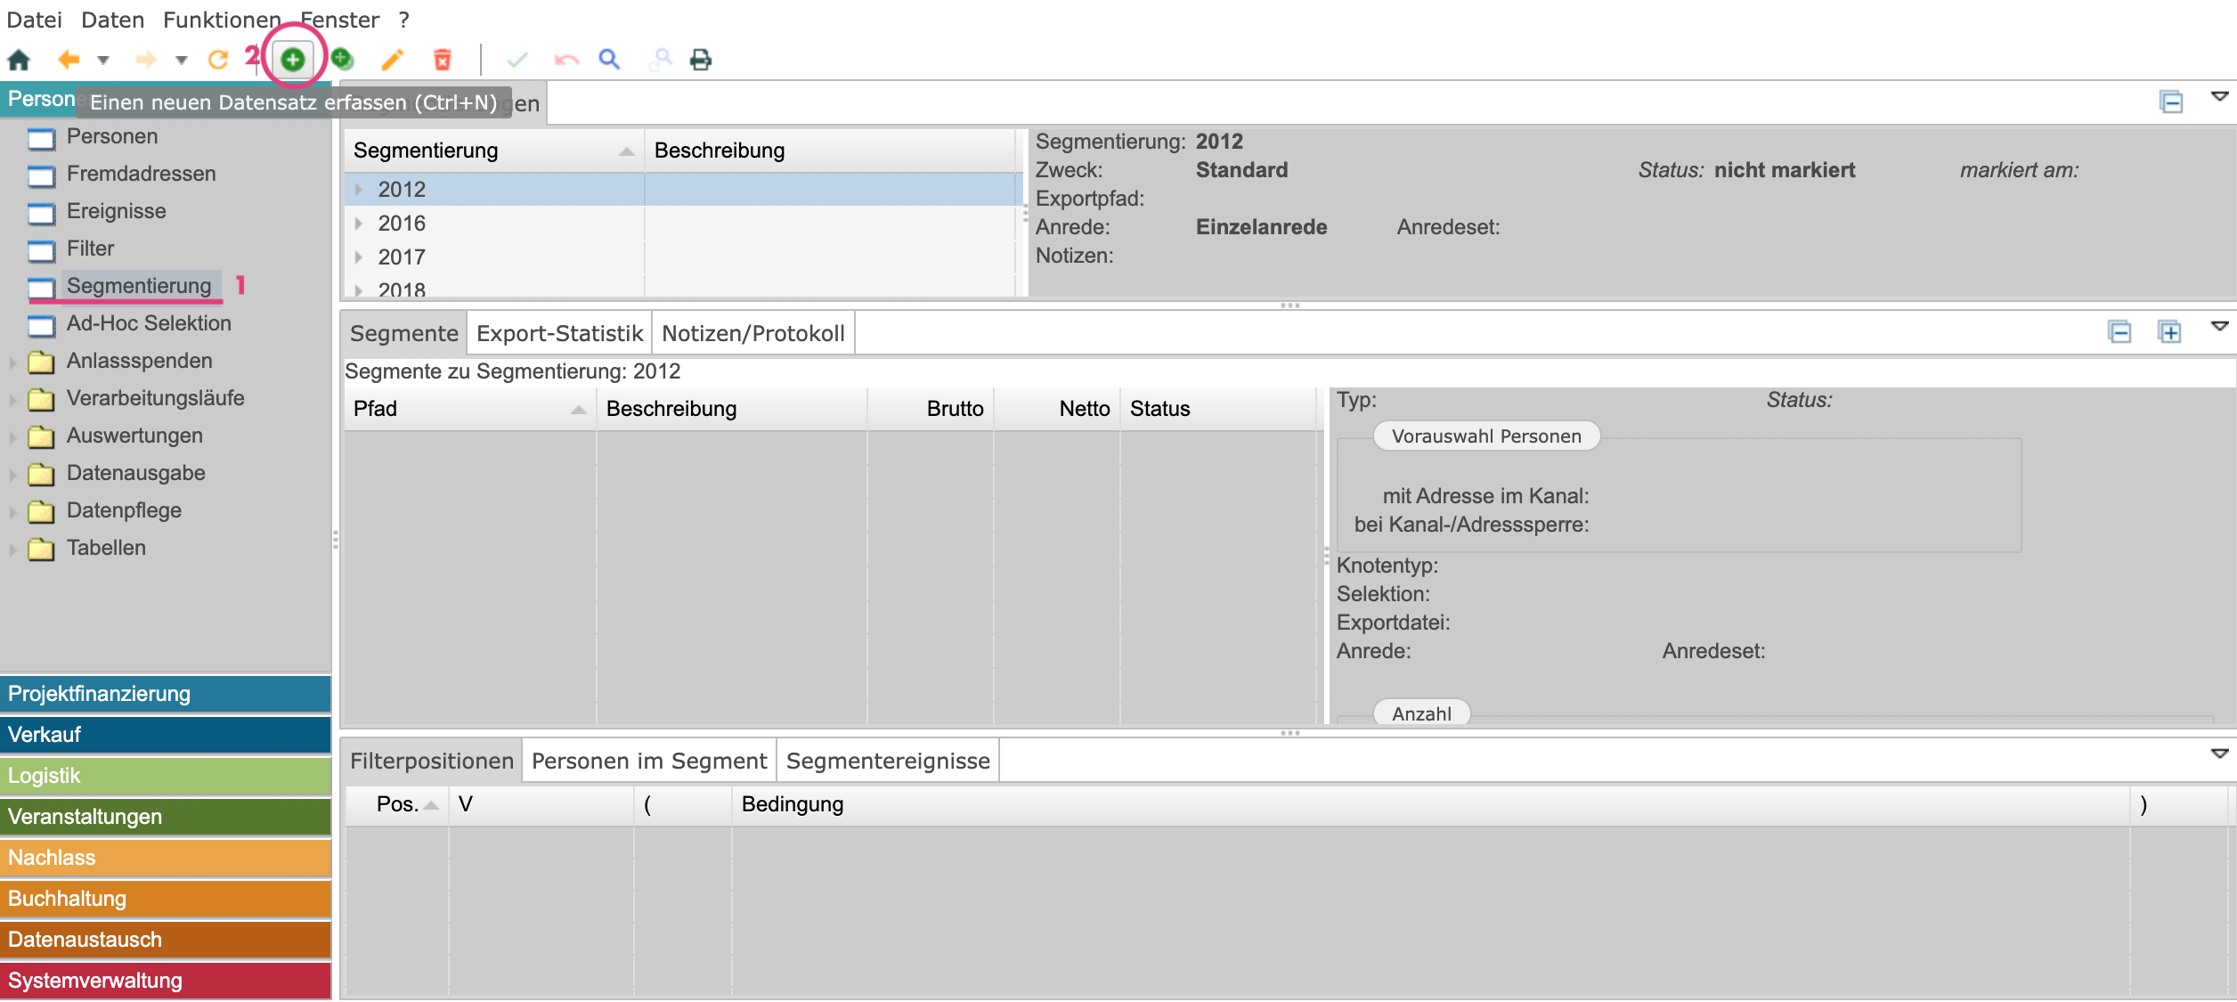Screen dimensions: 2237x1002
Task: Switch to the Export-Statistik tab
Action: click(x=559, y=333)
